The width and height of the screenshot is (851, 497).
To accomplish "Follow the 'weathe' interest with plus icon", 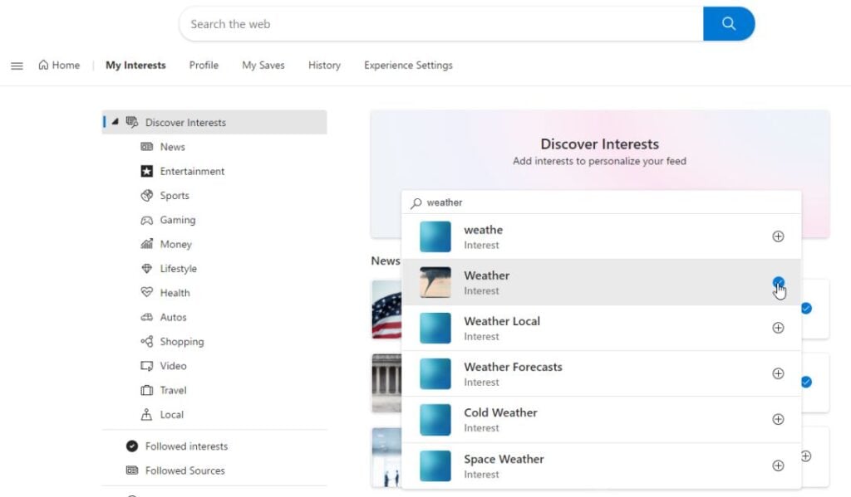I will [x=778, y=236].
